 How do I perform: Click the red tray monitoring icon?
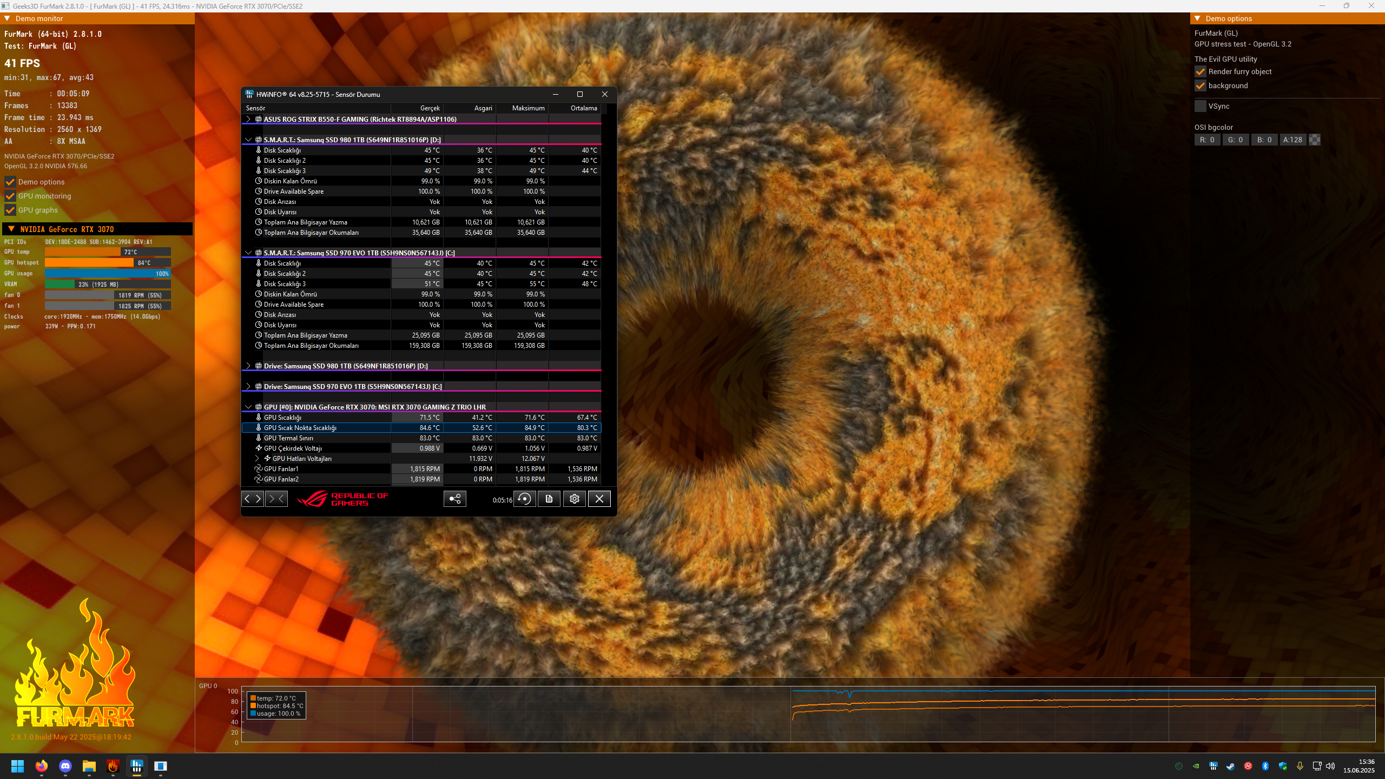point(1248,766)
